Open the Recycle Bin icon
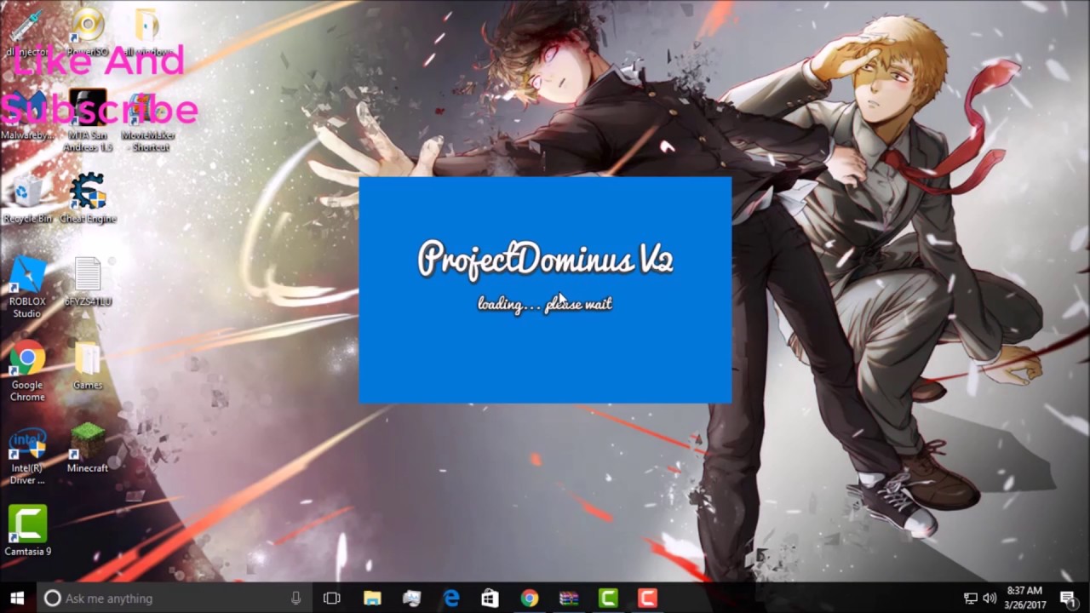The height and width of the screenshot is (613, 1090). click(x=27, y=198)
